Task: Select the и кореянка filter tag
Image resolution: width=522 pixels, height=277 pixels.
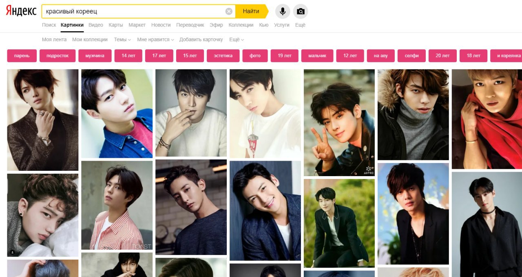Action: [506, 56]
